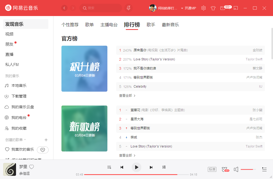Open listen together icon with NEW badge
This screenshot has width=273, height=179.
click(x=225, y=169)
